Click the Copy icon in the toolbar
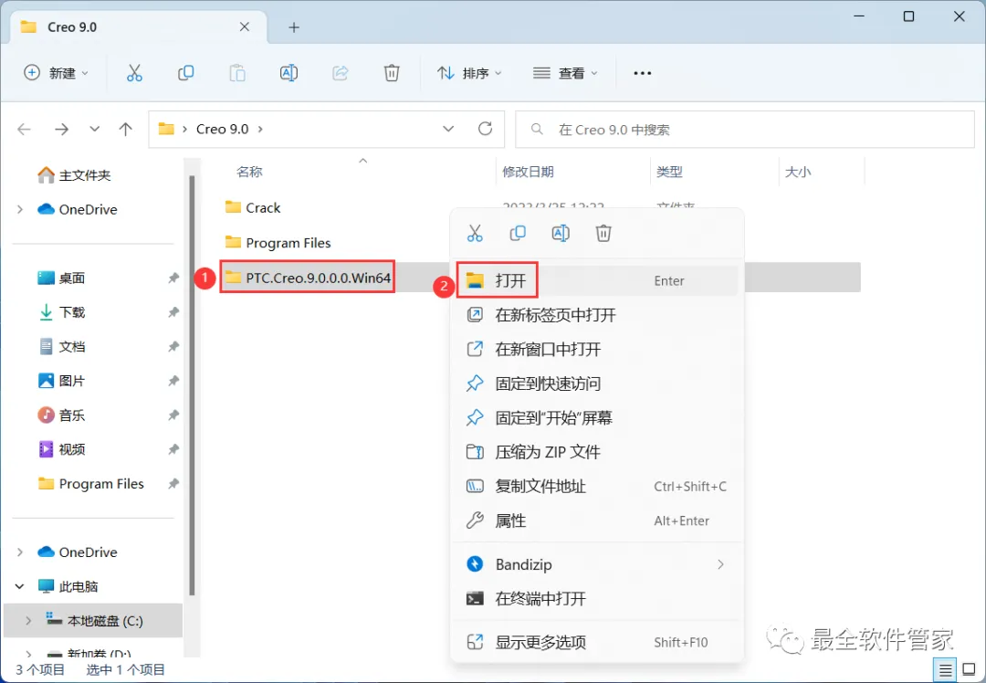 pos(185,73)
